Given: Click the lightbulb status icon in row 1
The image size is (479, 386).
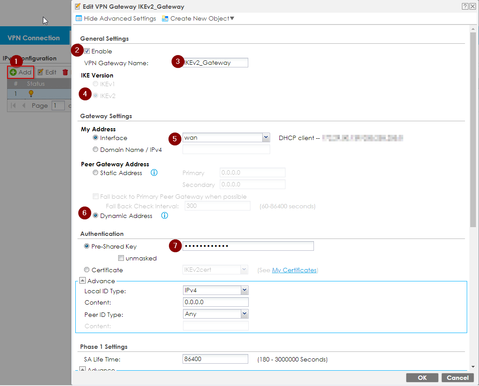Looking at the screenshot, I should 31,93.
